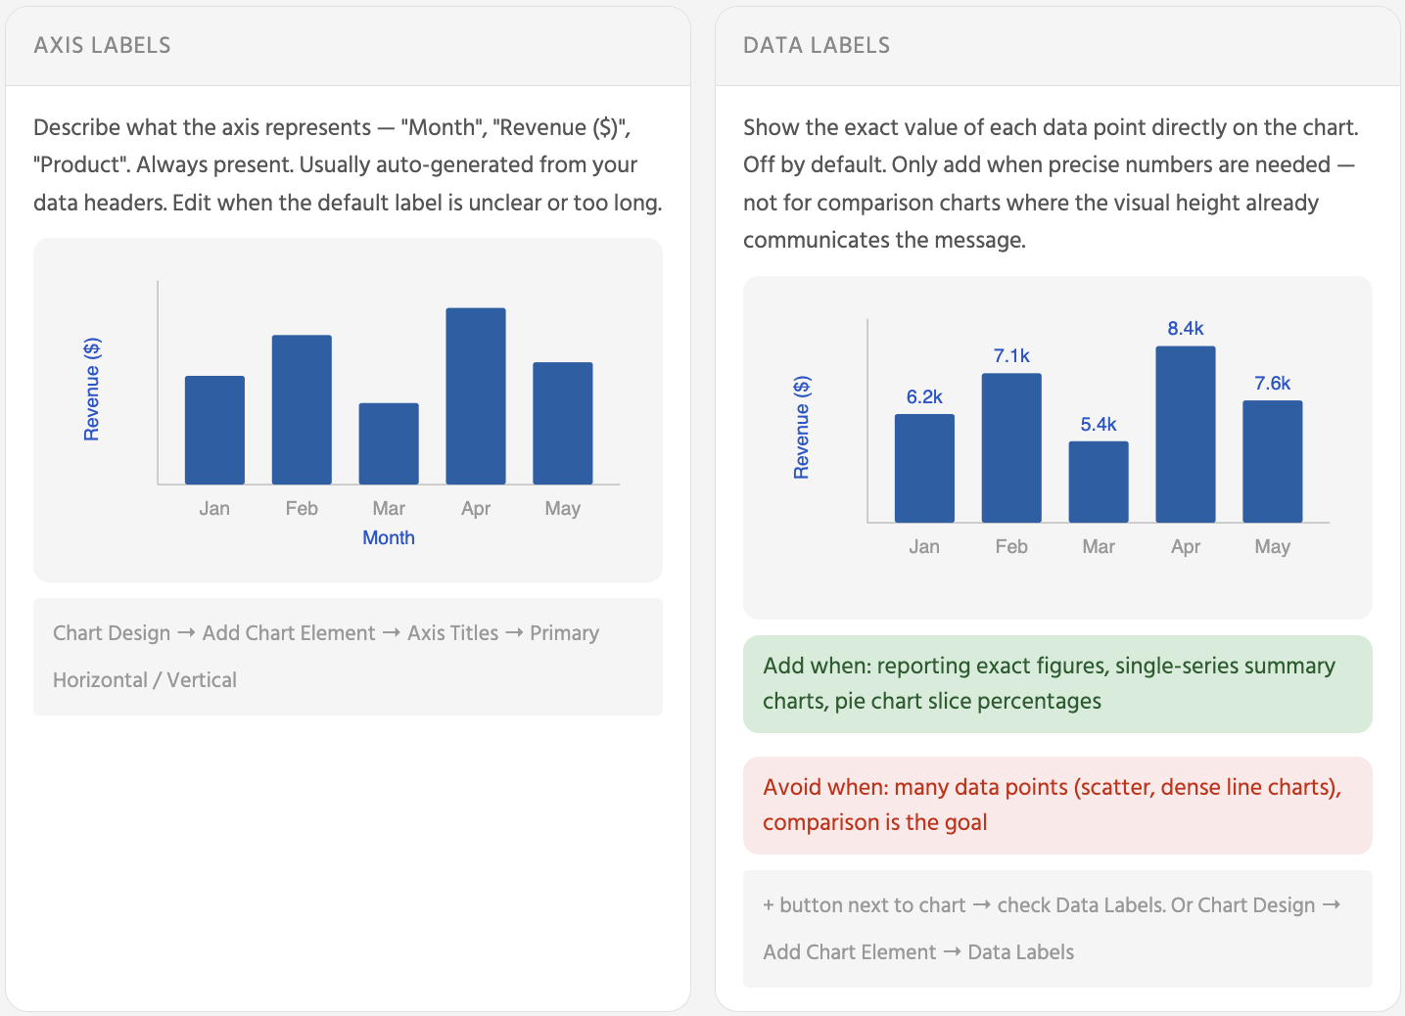Click the AXIS LABELS card heading

(102, 45)
